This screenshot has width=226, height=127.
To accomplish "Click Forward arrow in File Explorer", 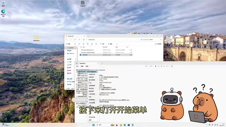I will 71,40.
